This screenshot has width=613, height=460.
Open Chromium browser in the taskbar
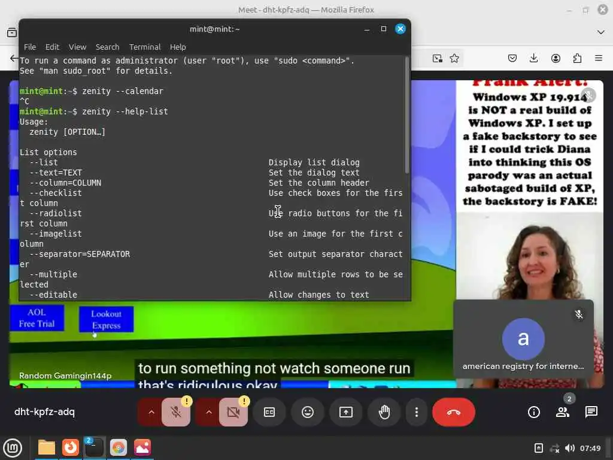[x=119, y=447]
